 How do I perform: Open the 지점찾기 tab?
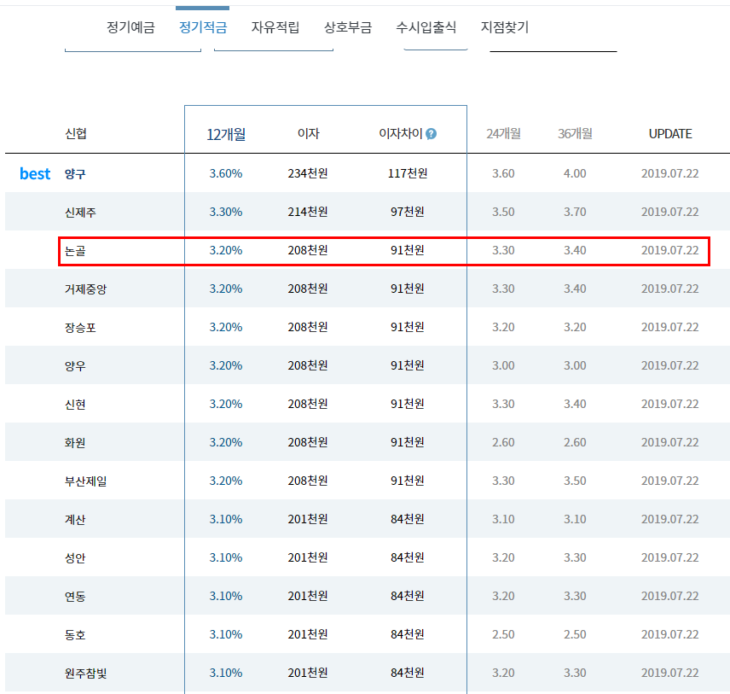[505, 27]
